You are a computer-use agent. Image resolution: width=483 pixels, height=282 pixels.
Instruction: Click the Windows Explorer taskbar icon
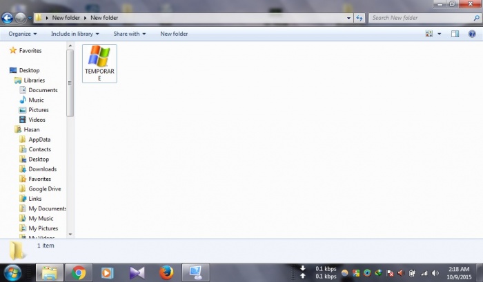(50, 272)
